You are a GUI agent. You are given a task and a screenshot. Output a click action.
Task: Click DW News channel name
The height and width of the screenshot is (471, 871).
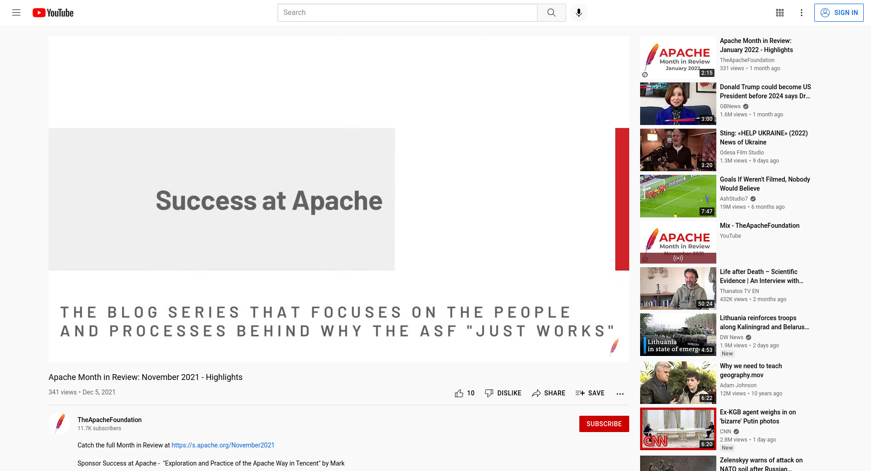point(731,337)
